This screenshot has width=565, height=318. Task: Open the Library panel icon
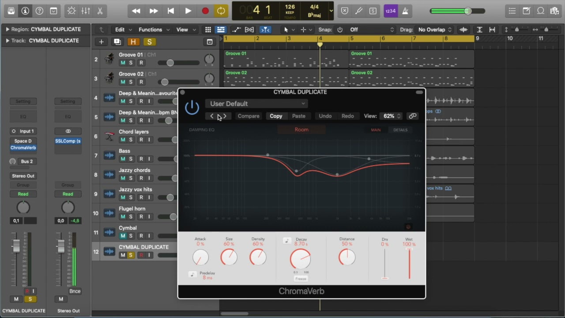coord(11,11)
